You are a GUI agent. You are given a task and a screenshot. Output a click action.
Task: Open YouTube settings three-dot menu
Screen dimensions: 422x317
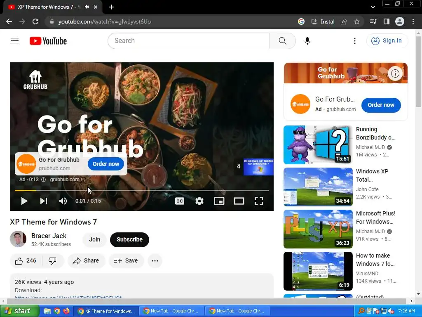click(355, 41)
